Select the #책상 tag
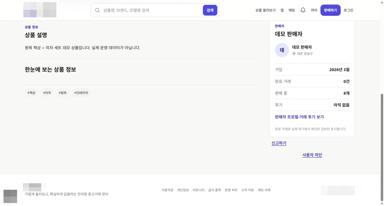The image size is (384, 206). click(31, 93)
